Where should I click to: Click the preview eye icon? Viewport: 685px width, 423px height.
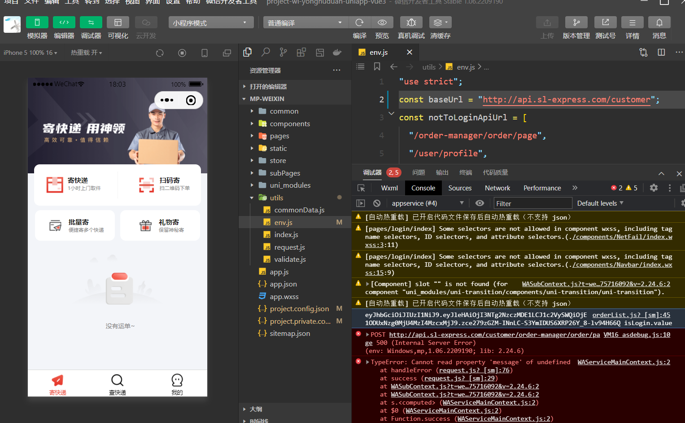(382, 22)
